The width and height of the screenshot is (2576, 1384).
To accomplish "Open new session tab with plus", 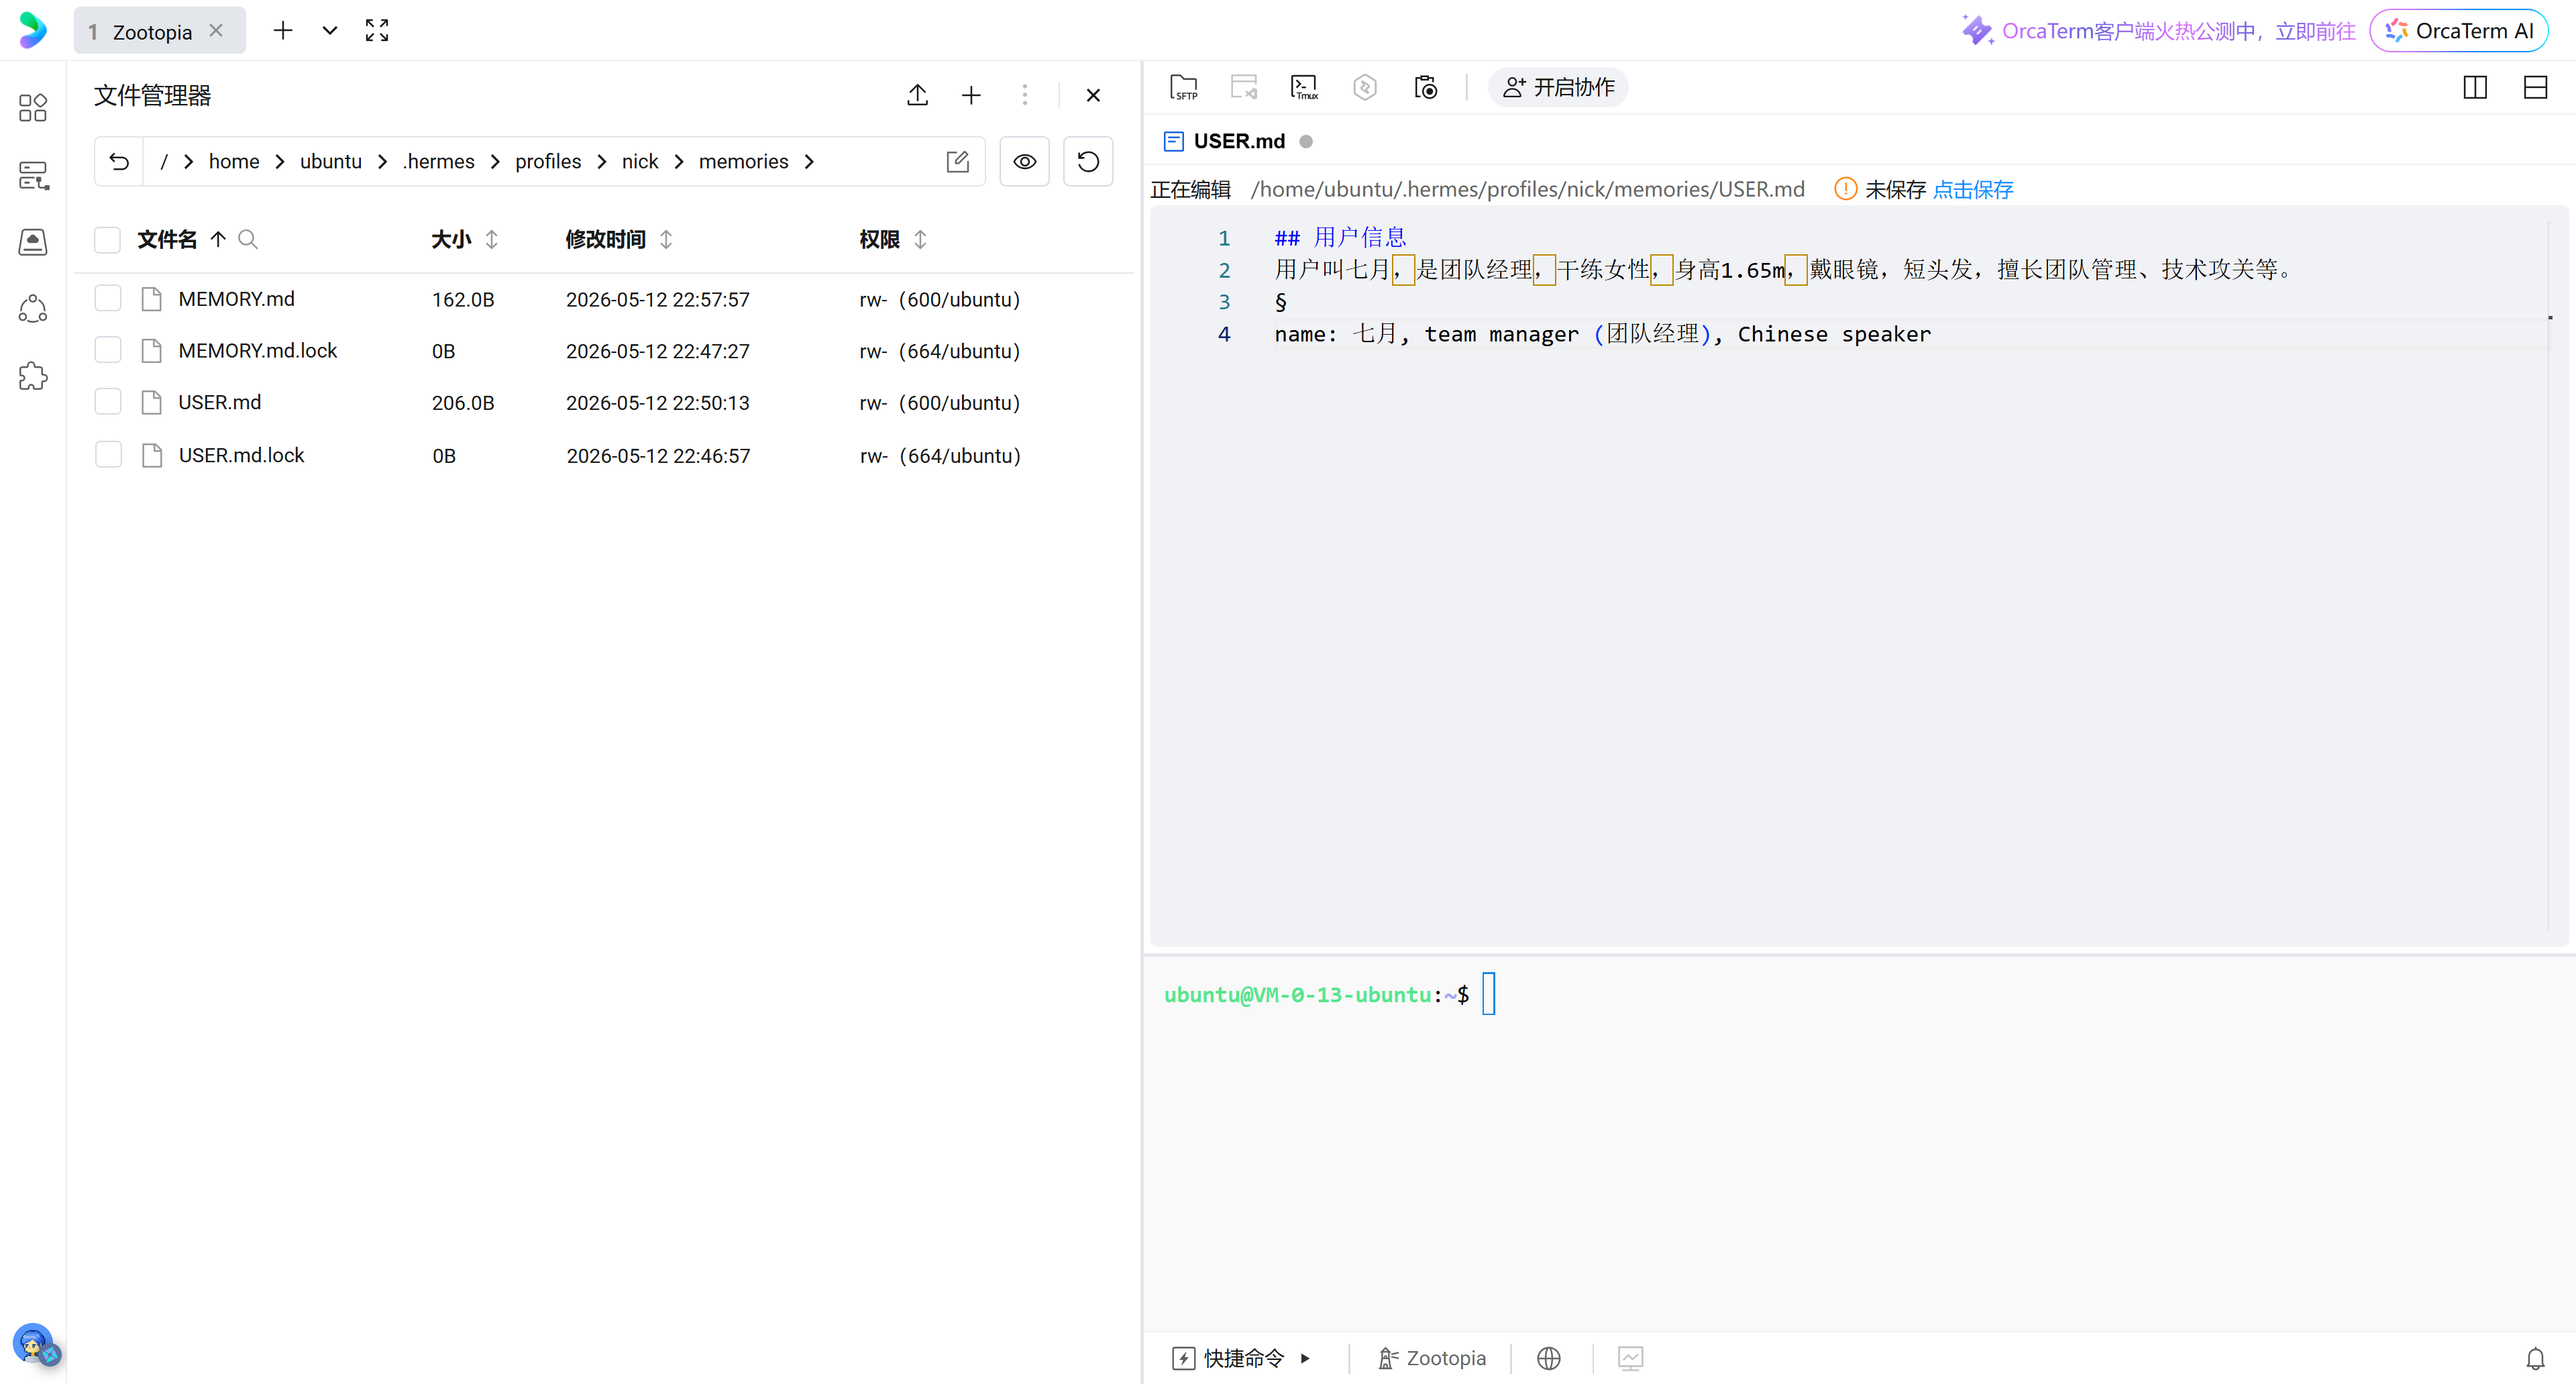I will [283, 31].
